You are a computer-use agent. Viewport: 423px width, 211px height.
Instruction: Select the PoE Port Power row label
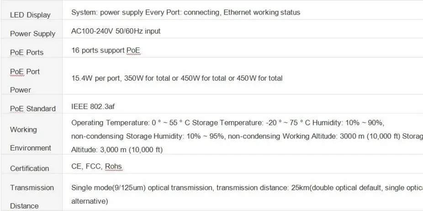(x=25, y=81)
